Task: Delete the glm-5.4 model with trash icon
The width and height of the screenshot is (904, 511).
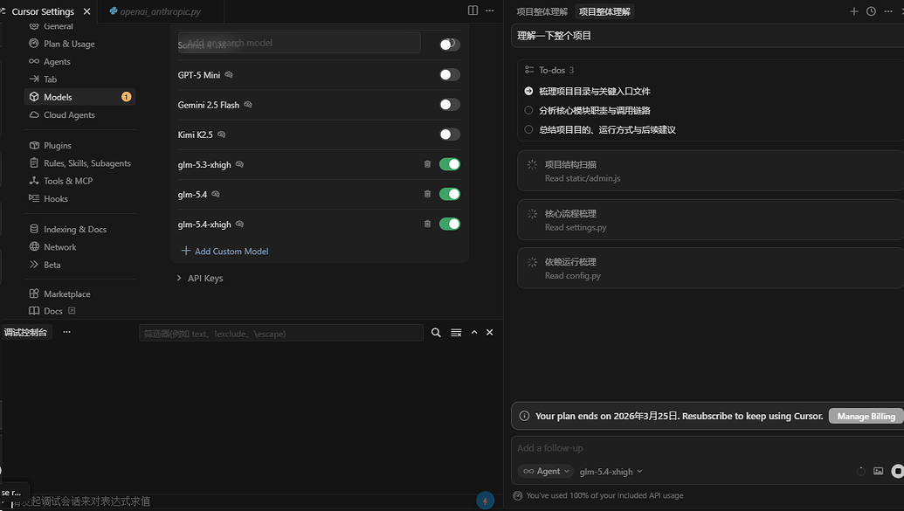Action: coord(427,195)
